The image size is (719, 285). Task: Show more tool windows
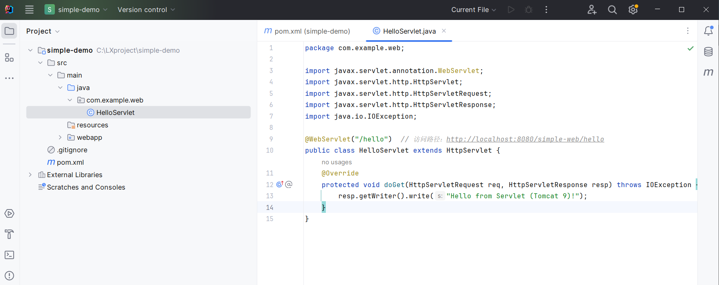9,78
